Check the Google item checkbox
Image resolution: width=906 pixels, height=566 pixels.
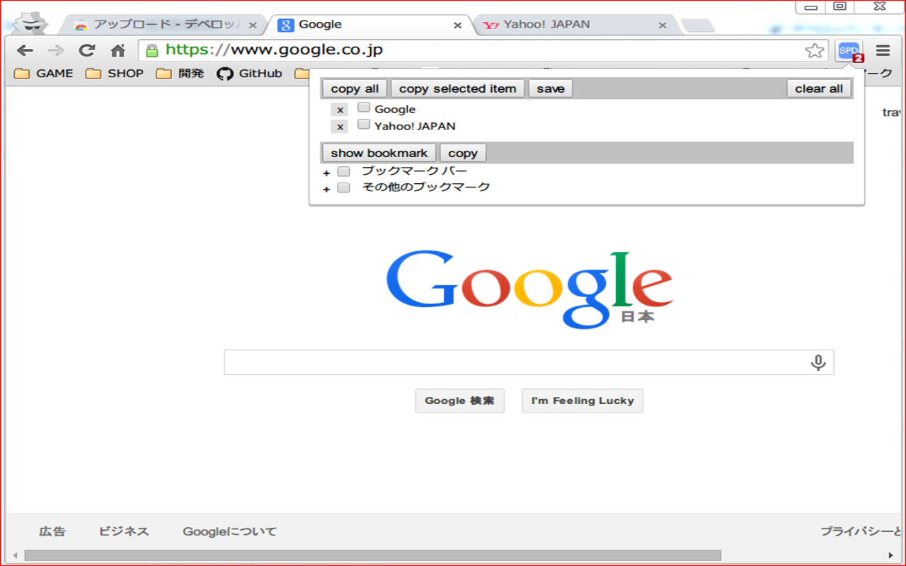point(364,108)
